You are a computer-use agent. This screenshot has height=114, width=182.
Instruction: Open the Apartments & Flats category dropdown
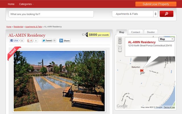pos(135,14)
